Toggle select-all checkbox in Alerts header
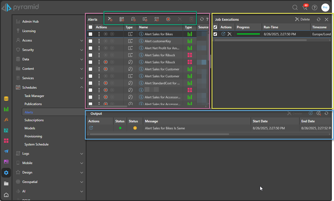 (x=91, y=27)
